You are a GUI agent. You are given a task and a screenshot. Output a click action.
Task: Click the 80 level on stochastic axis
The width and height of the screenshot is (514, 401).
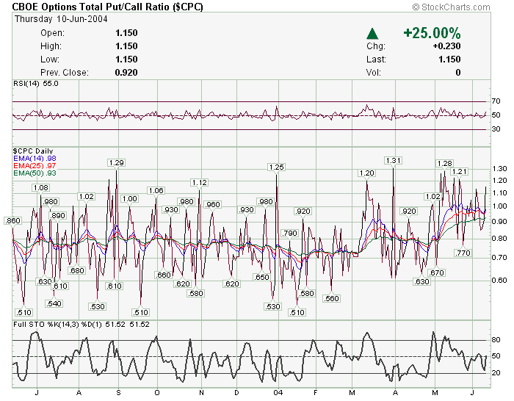coord(496,340)
